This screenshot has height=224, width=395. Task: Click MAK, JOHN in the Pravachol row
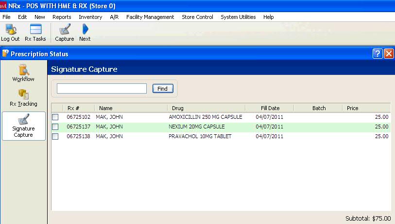(x=109, y=137)
